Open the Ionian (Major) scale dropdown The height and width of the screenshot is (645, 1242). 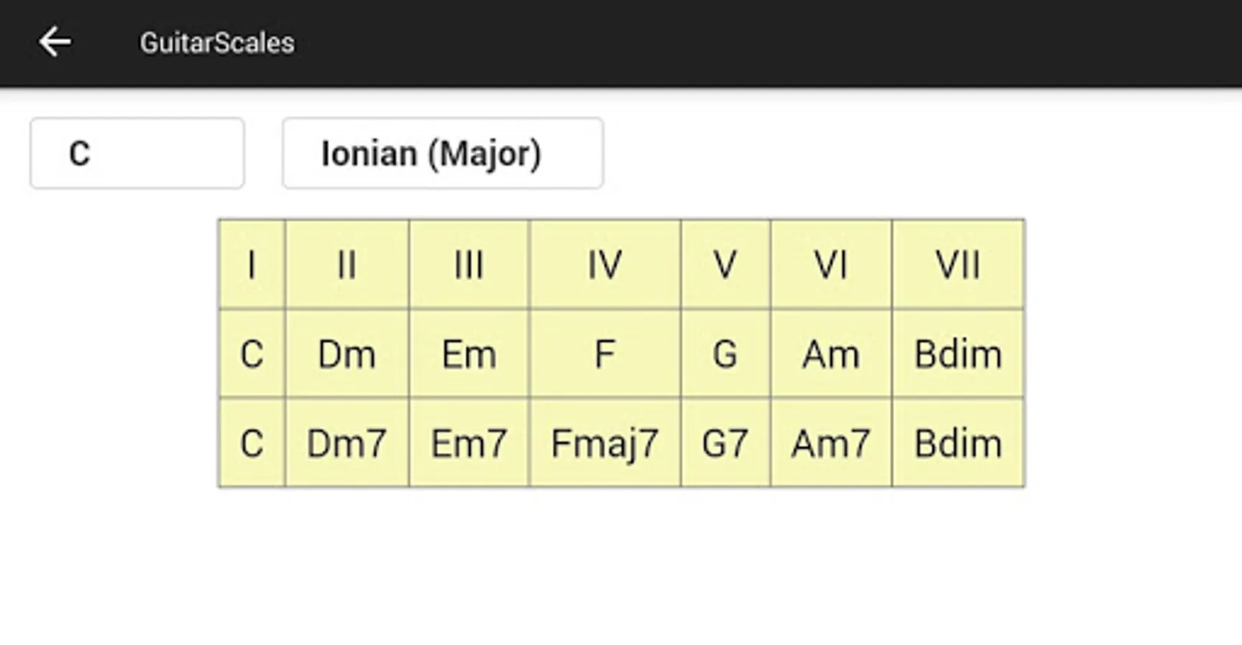click(442, 153)
